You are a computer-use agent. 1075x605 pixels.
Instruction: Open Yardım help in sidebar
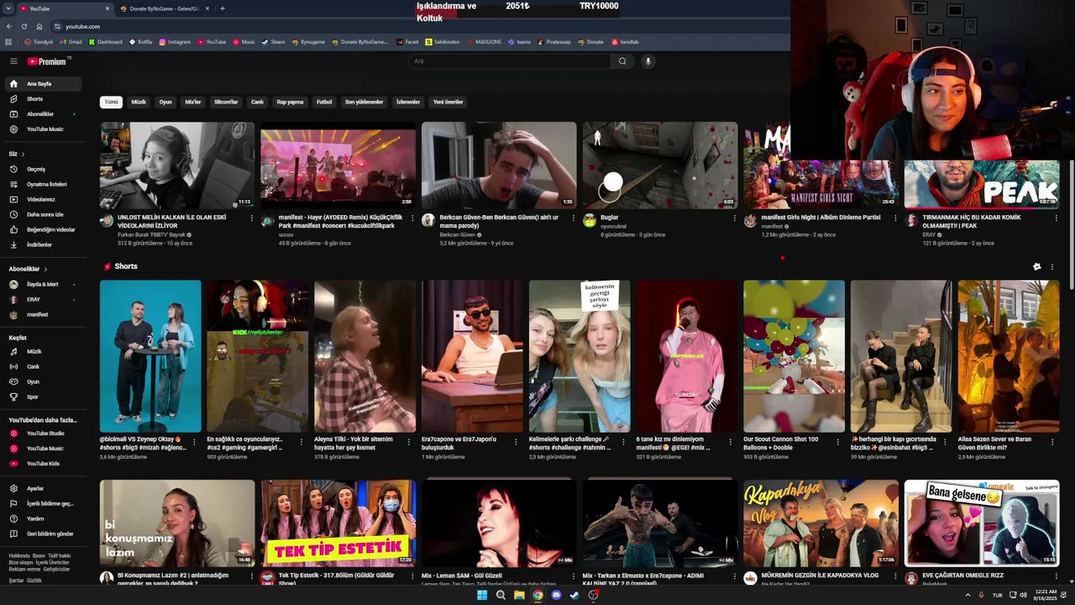[x=34, y=518]
